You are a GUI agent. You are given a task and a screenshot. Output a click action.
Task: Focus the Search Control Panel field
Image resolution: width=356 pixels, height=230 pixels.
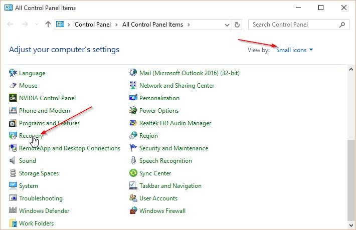[298, 25]
